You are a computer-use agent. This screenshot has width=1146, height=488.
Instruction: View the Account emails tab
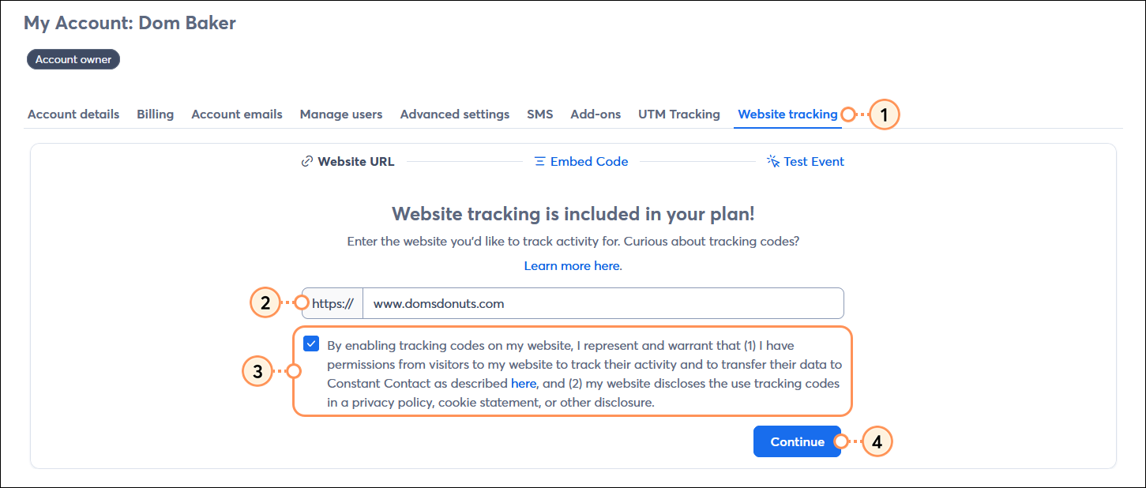(236, 114)
